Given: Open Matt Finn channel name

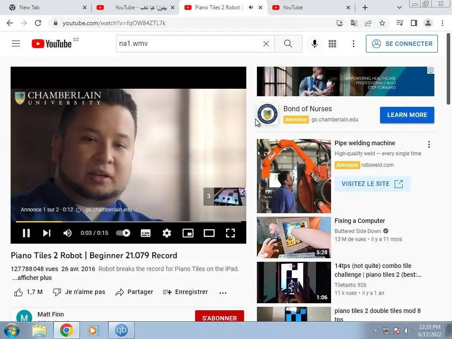Looking at the screenshot, I should coord(50,314).
